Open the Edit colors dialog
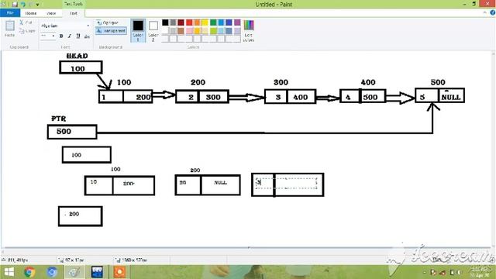The image size is (496, 279). 249,31
